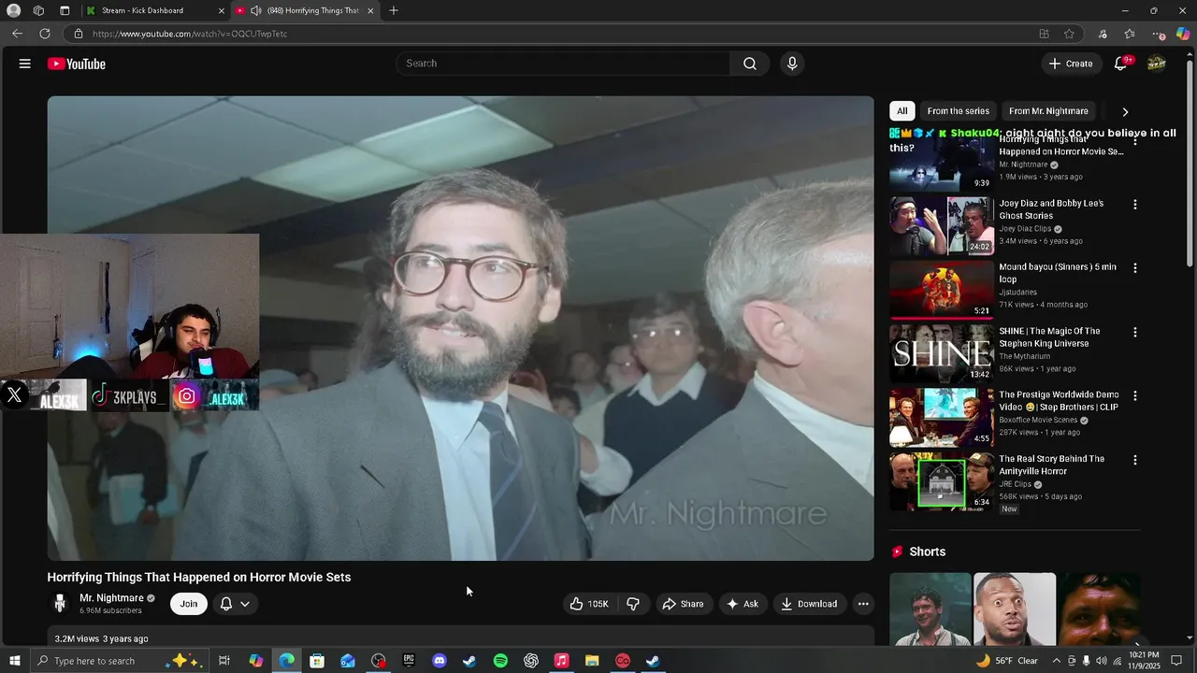Start voice search with the microphone
Viewport: 1197px width, 673px height.
(792, 64)
